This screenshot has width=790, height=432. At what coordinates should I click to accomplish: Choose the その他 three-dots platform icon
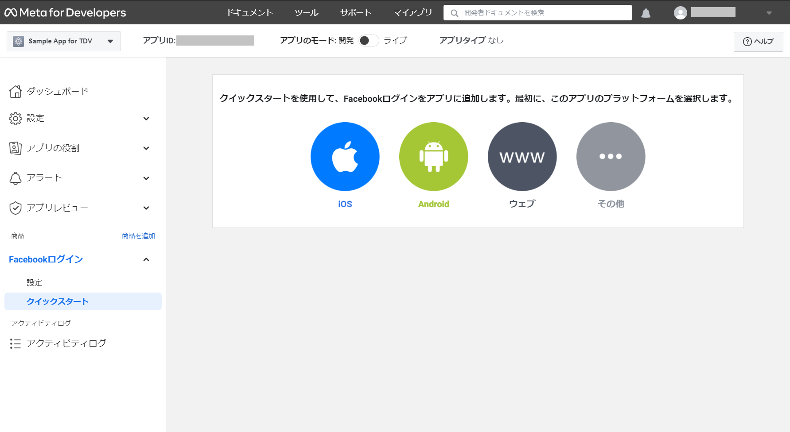(611, 157)
